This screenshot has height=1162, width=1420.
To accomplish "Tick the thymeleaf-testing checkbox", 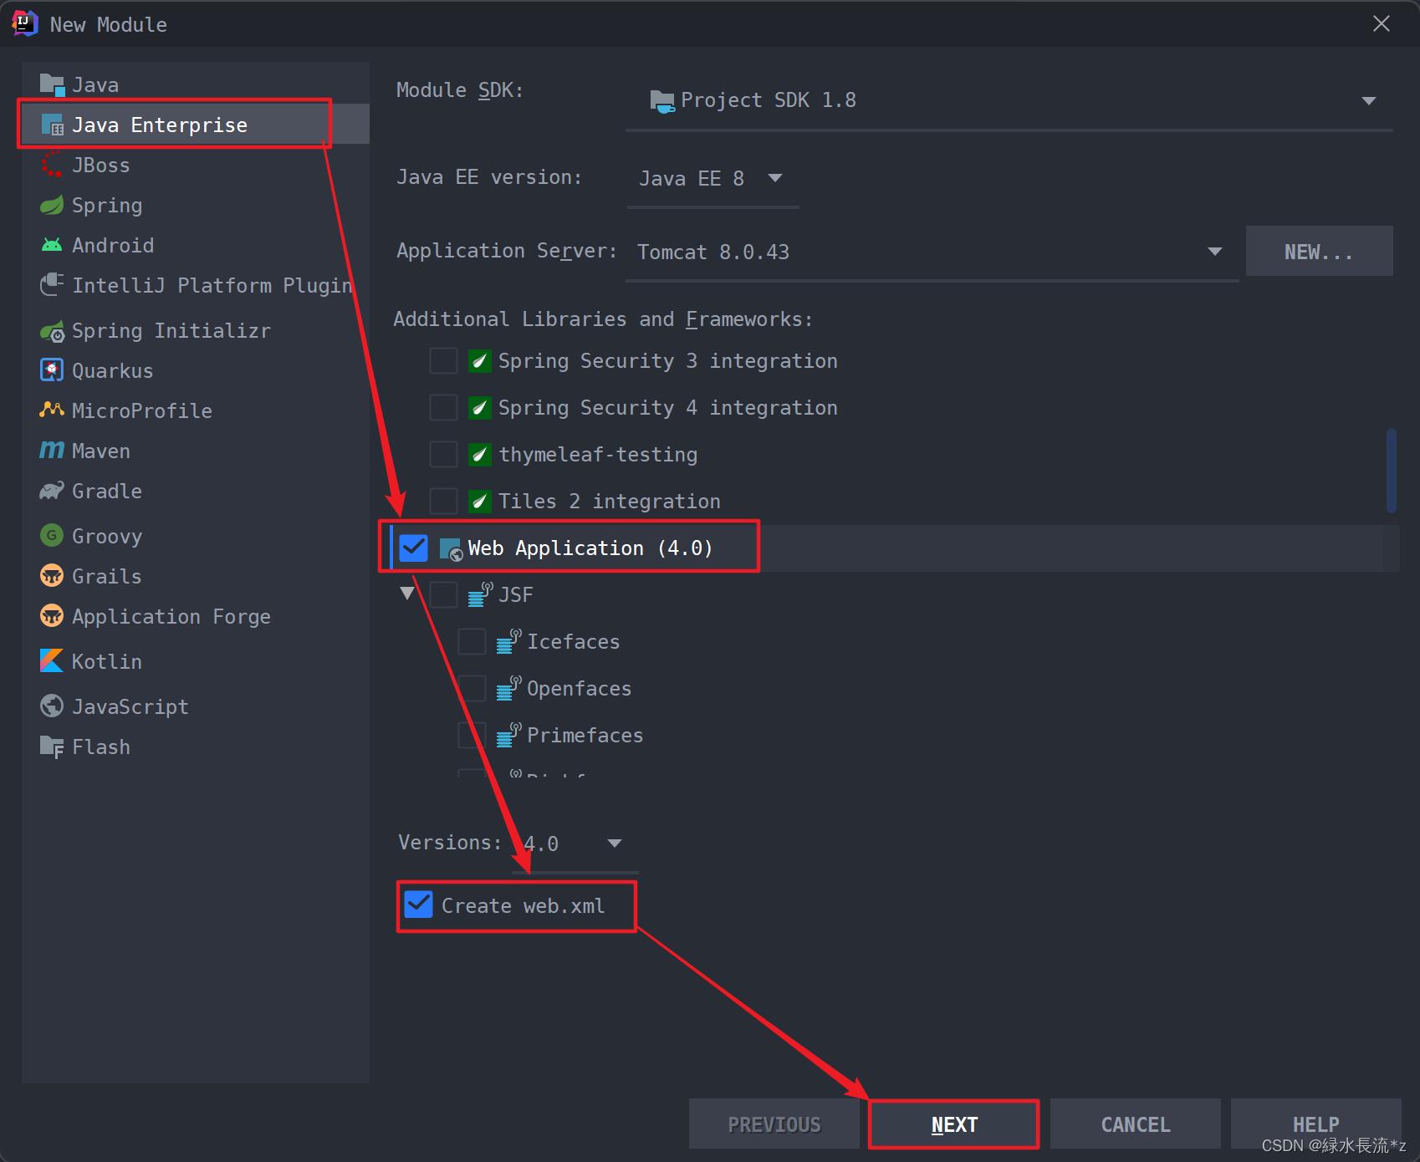I will (x=443, y=455).
